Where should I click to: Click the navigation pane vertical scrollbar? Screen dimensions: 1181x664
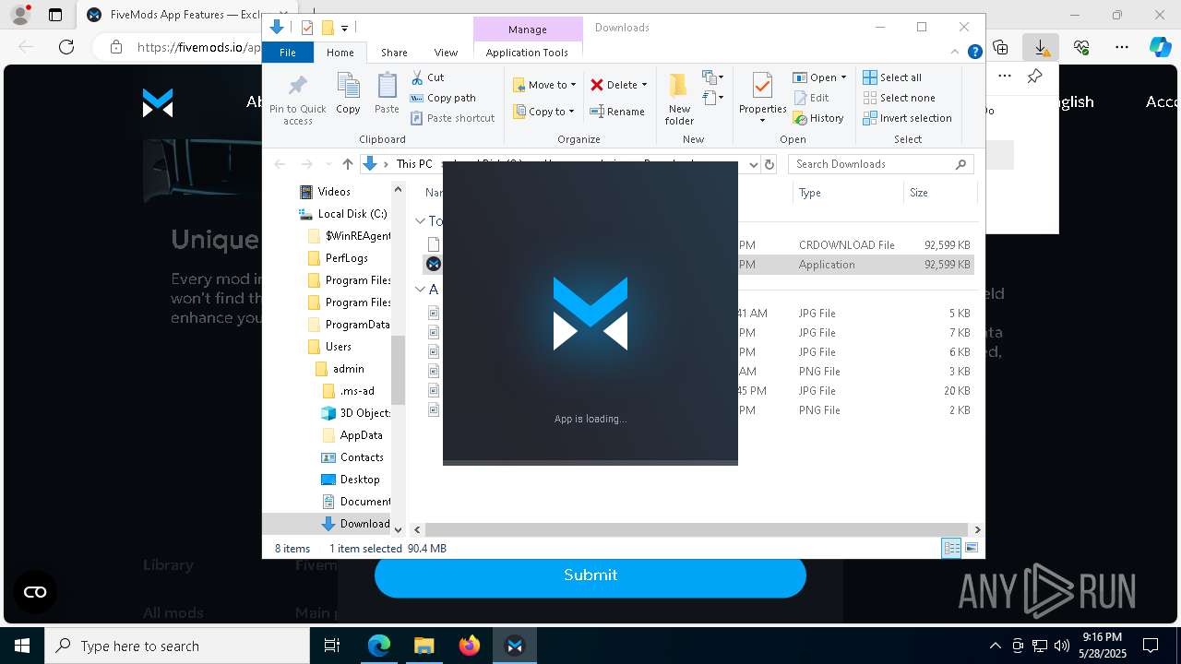point(399,369)
